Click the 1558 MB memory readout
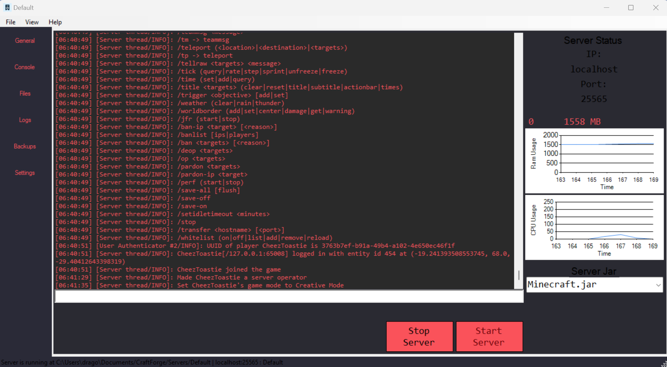Viewport: 667px width, 367px height. pyautogui.click(x=582, y=122)
